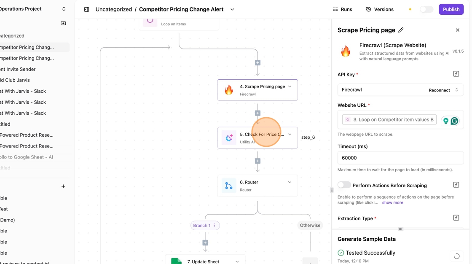The width and height of the screenshot is (472, 264).
Task: Click the plus icon below Scrape Pricing page
Action: point(257,113)
